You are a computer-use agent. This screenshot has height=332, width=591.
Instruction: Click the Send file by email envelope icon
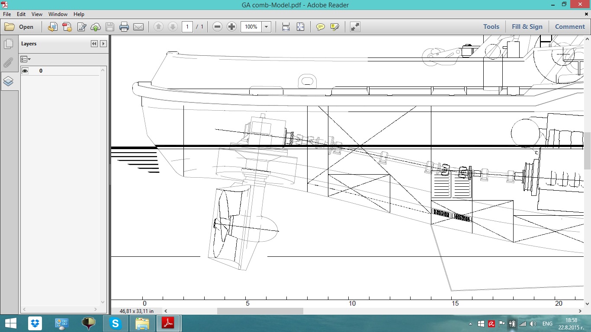pos(138,27)
